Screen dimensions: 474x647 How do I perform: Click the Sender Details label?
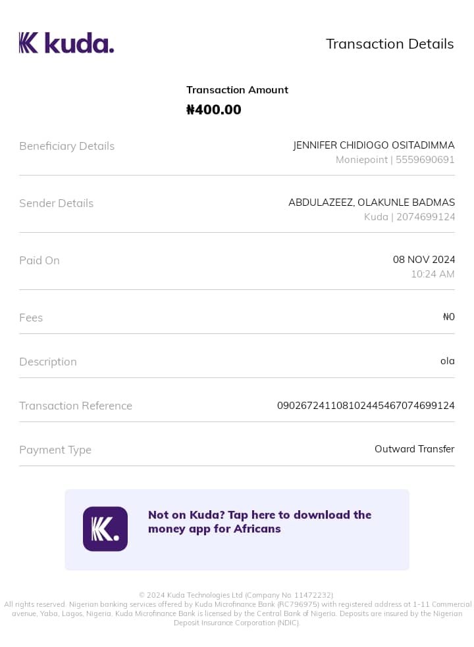click(56, 203)
